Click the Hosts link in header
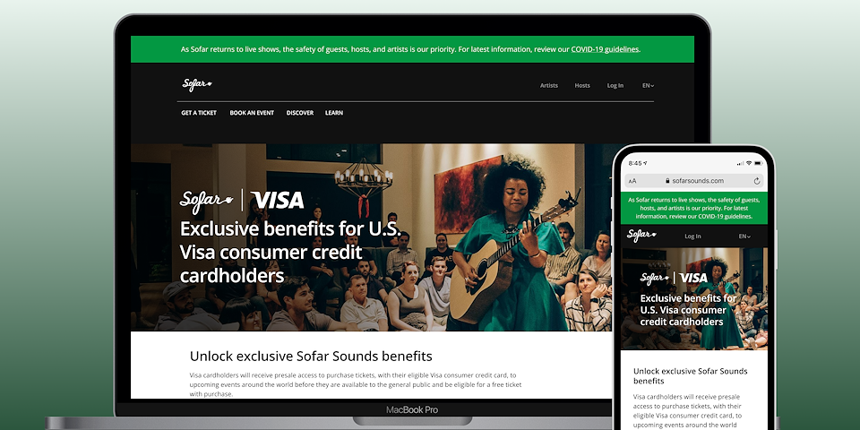 [582, 86]
